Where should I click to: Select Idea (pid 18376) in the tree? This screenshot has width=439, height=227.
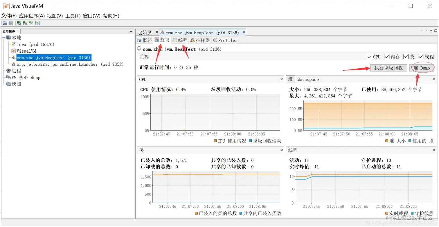click(x=35, y=44)
